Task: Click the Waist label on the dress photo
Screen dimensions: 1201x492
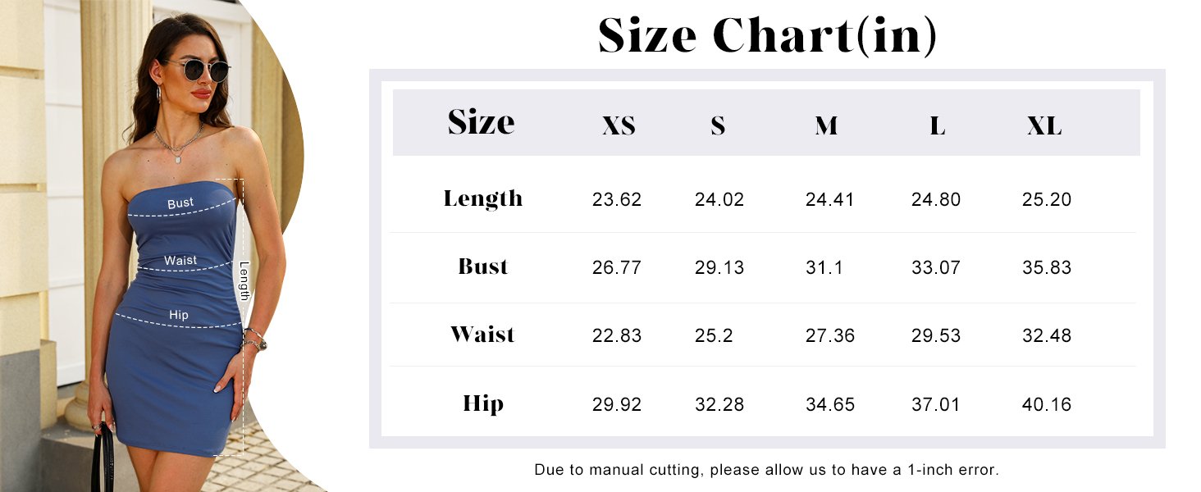Action: tap(180, 260)
